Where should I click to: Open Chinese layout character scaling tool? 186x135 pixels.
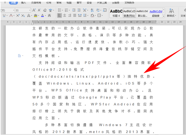coord(85,10)
